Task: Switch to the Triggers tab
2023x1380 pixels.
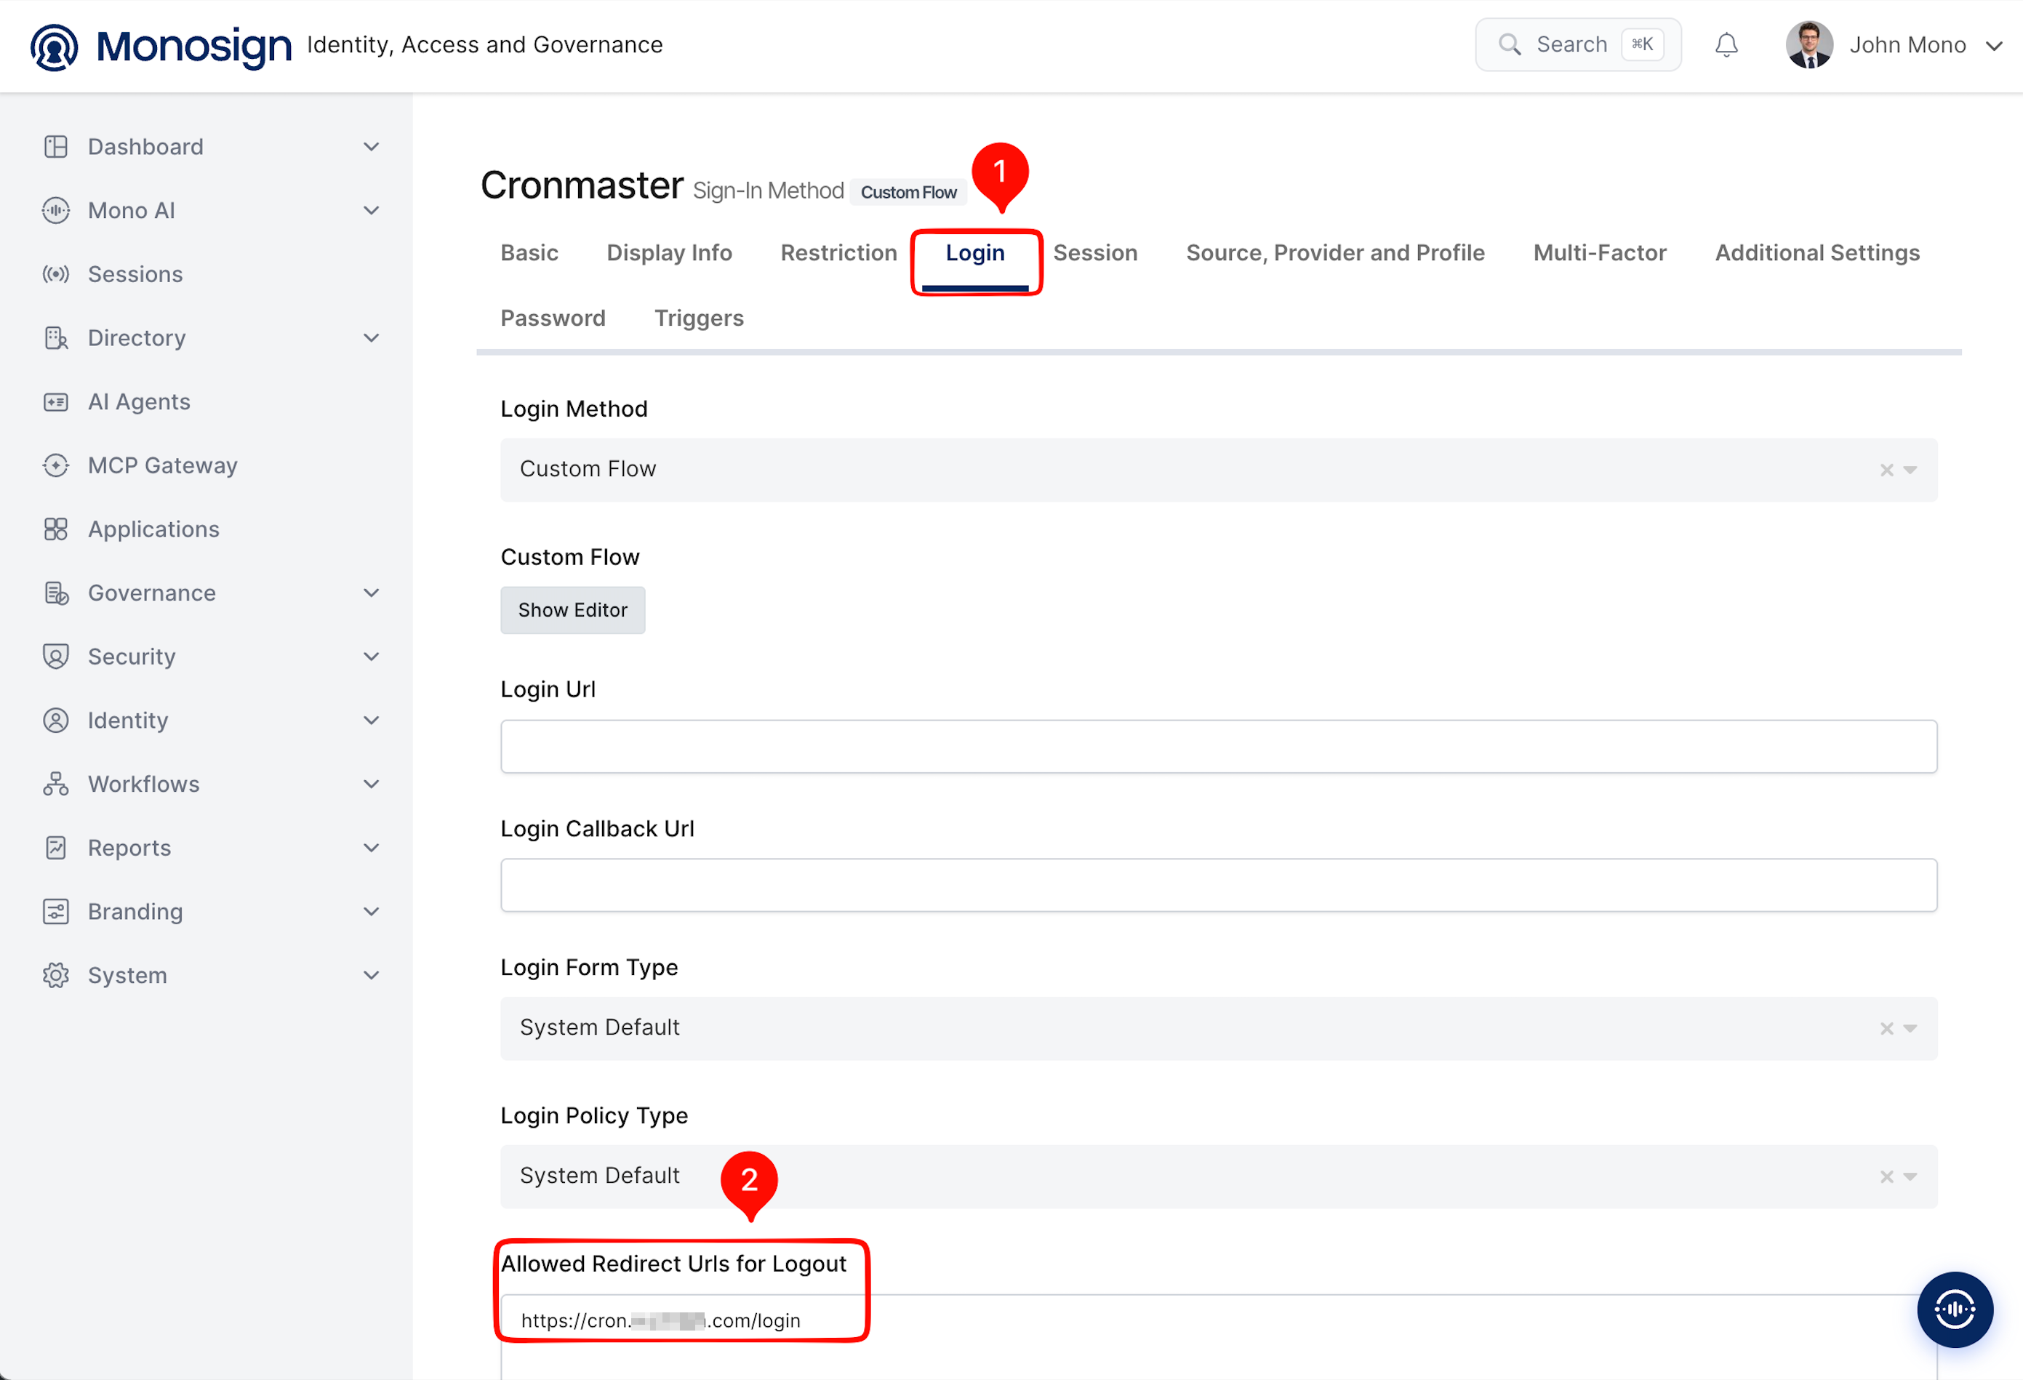Action: 699,318
